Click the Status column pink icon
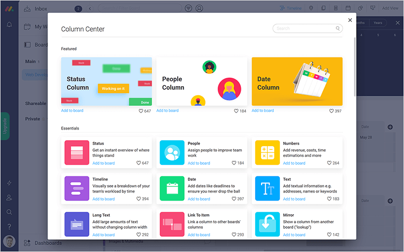404x252 pixels. [x=77, y=153]
